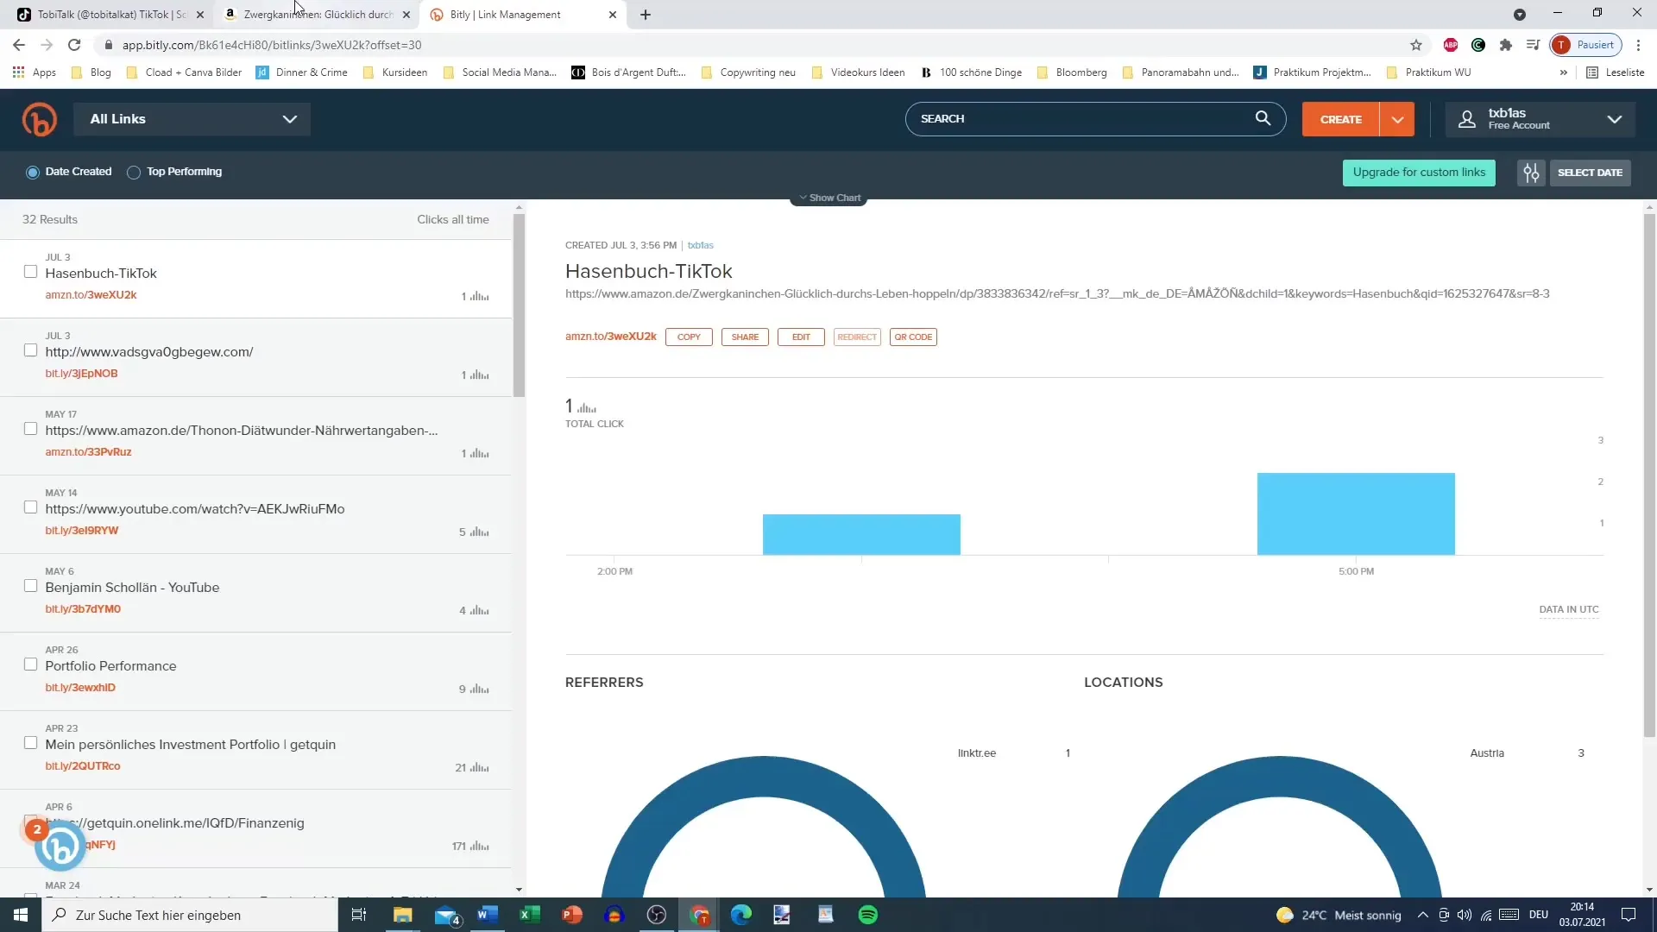This screenshot has width=1657, height=932.
Task: Open the Leseliste reading list
Action: pos(1616,72)
